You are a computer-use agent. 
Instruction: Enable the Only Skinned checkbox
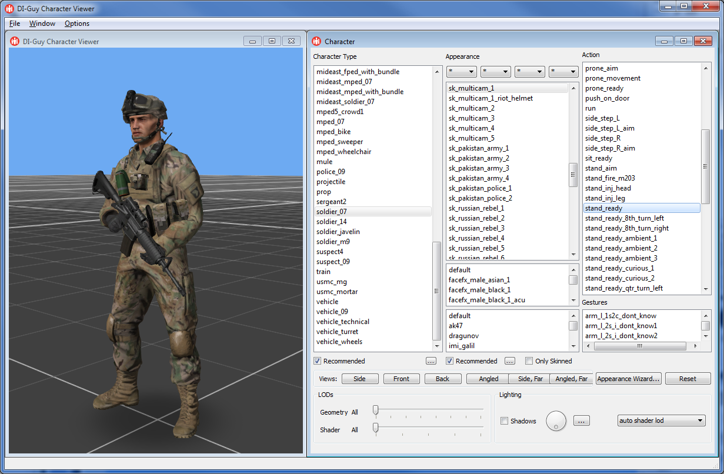pos(529,361)
